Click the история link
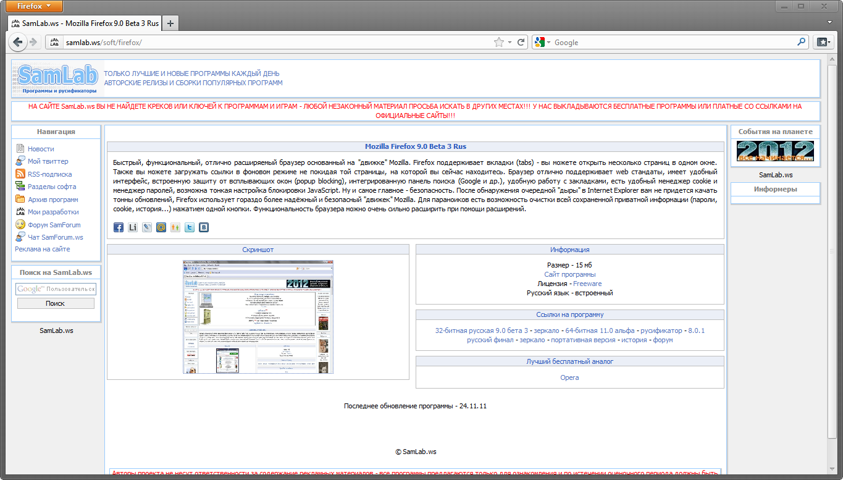The image size is (843, 480). pos(634,340)
